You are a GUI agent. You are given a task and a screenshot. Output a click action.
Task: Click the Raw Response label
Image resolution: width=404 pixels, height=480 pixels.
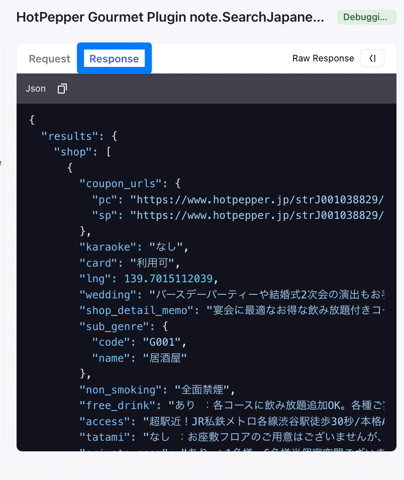pyautogui.click(x=323, y=58)
